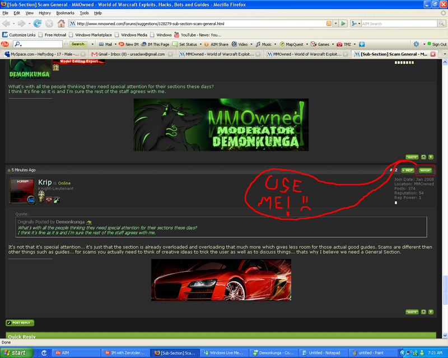This screenshot has height=358, width=448.
Task: Open the Windows Start menu
Action: [x=16, y=353]
